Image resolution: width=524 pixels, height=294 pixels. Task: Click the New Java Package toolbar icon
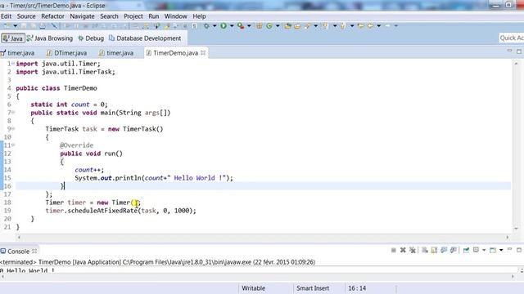pos(259,25)
